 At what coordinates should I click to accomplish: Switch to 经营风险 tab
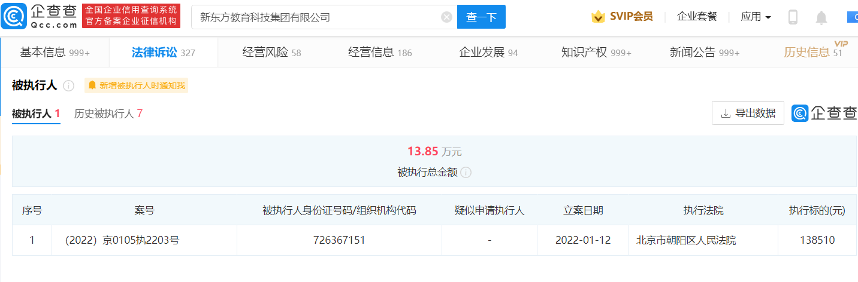tap(271, 53)
